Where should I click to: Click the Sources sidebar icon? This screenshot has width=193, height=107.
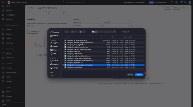[3, 53]
